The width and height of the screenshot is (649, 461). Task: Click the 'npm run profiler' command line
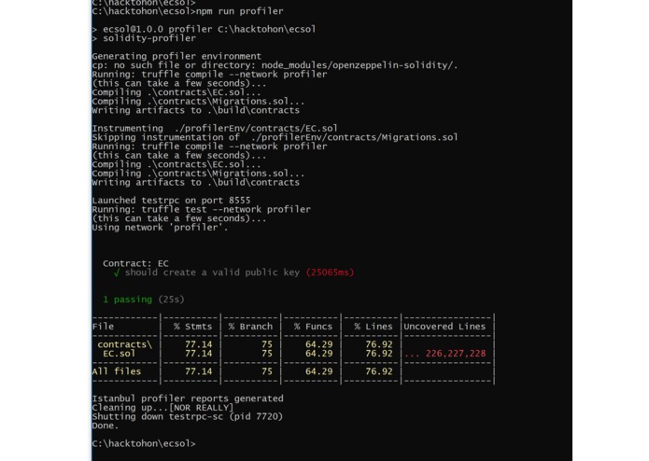pyautogui.click(x=188, y=11)
